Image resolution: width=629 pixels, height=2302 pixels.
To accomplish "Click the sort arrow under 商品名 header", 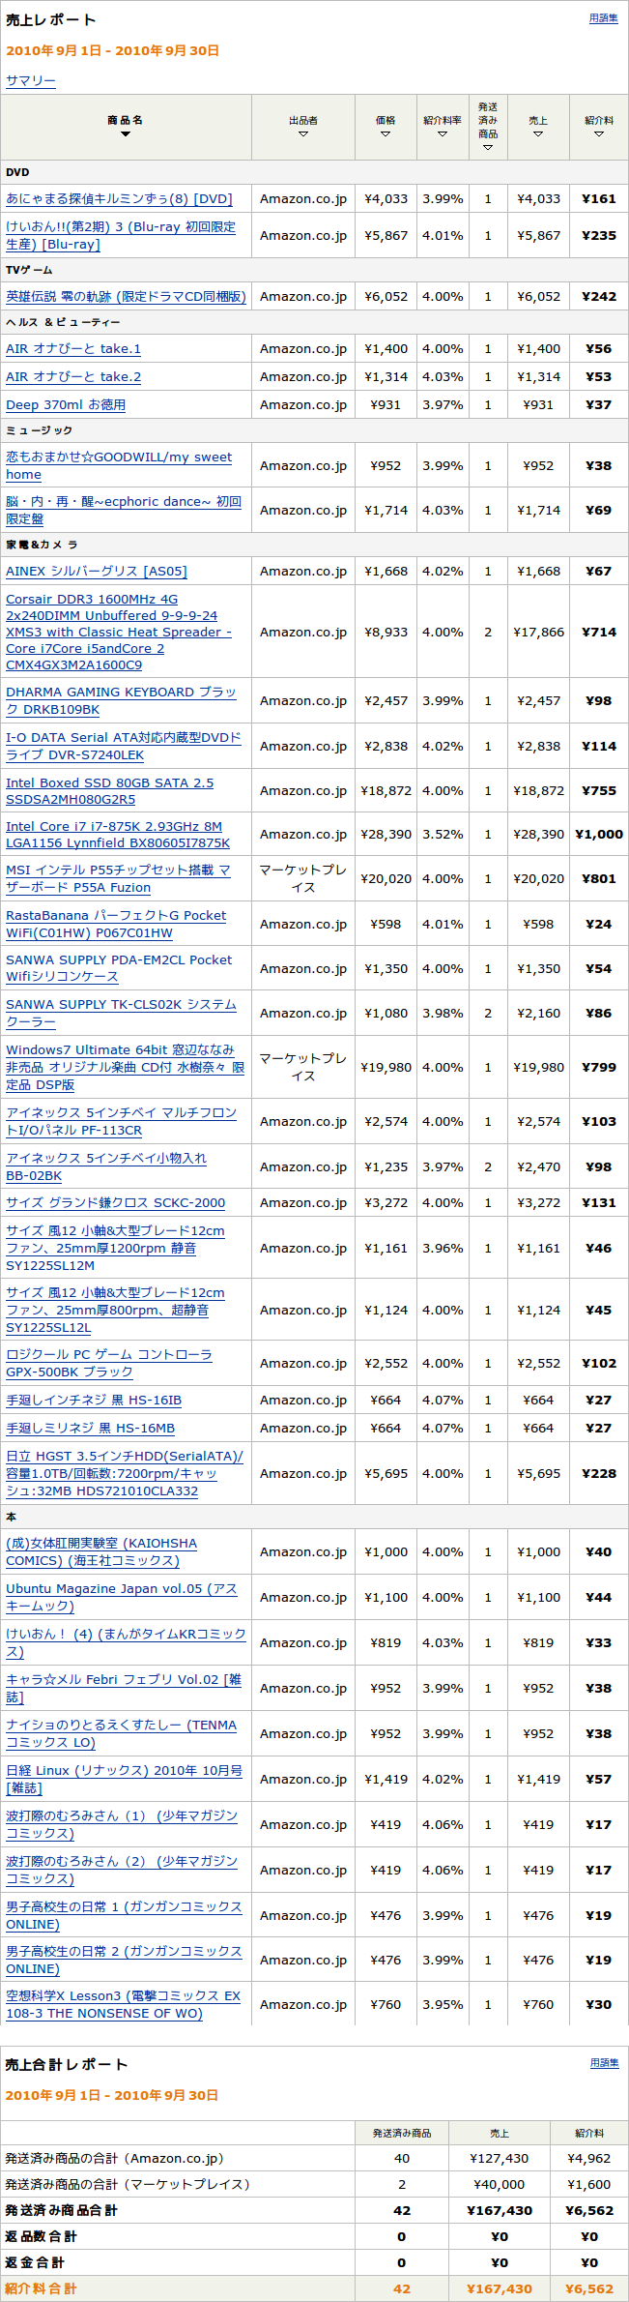I will 125,134.
